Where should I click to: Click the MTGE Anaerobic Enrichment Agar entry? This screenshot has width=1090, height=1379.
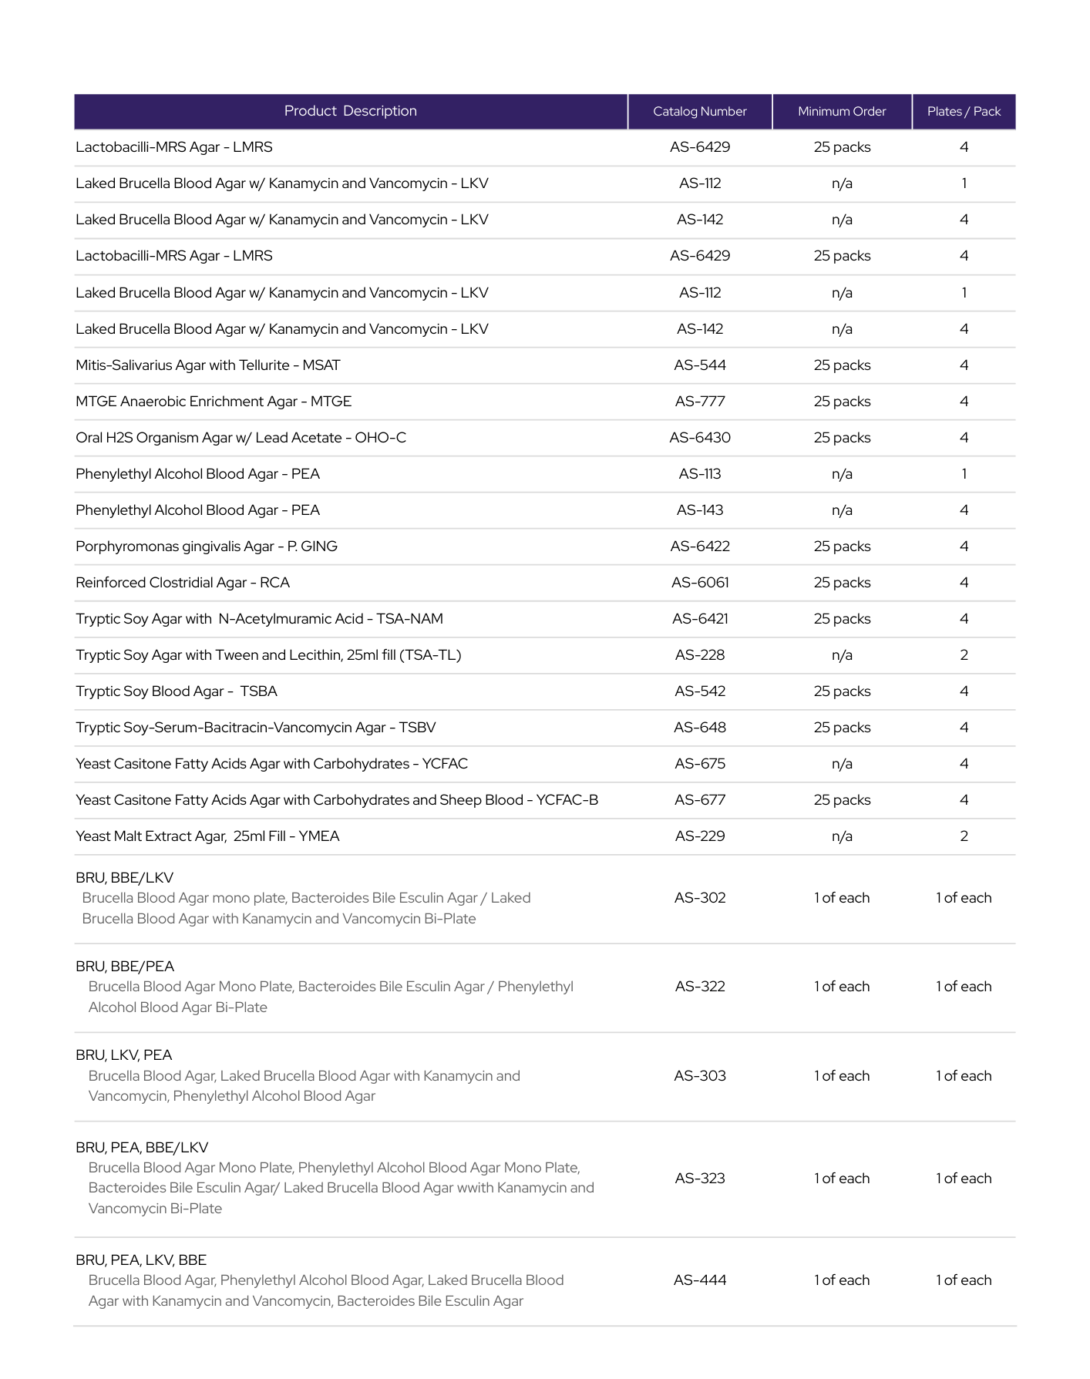pyautogui.click(x=214, y=402)
